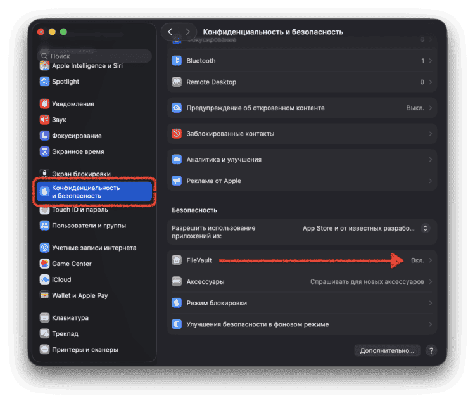Click the Безопасность section heading
475x403 pixels.
click(x=194, y=210)
